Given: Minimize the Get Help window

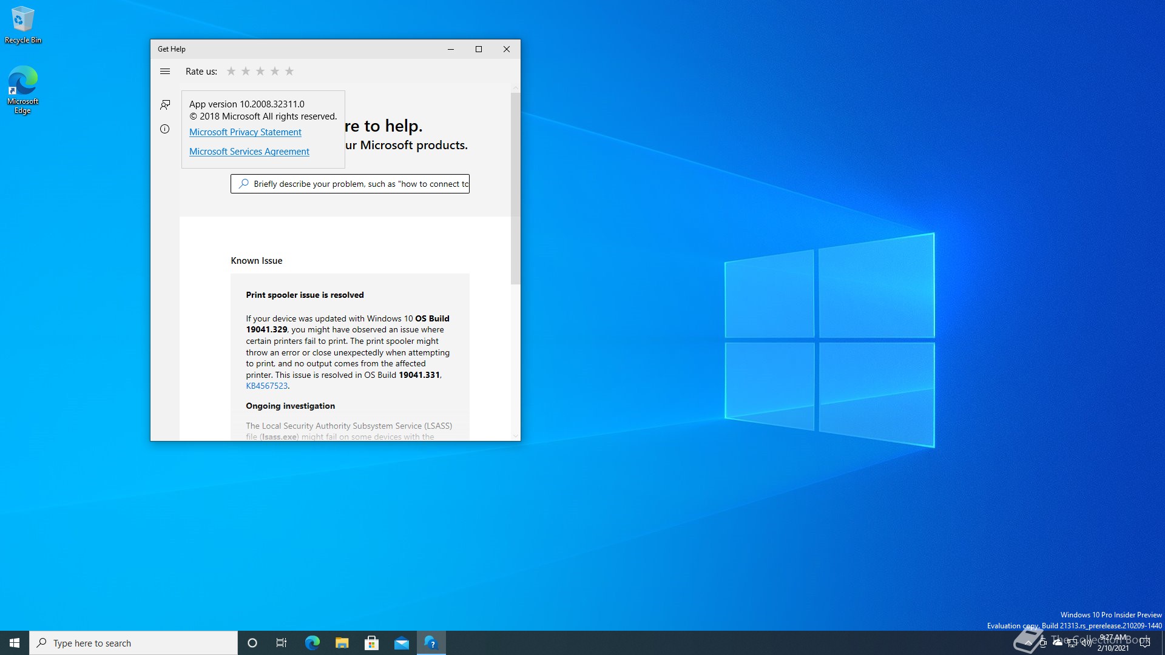Looking at the screenshot, I should point(451,49).
